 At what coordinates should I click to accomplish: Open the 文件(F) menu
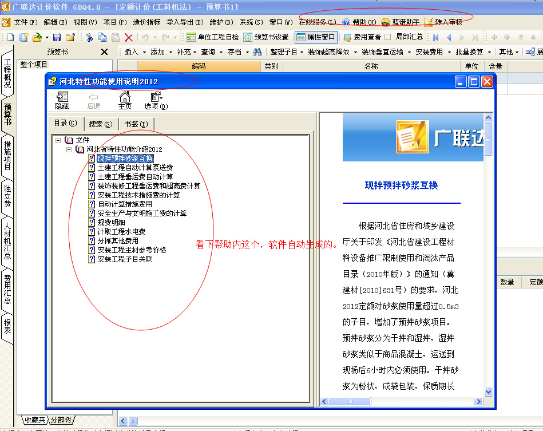pyautogui.click(x=26, y=22)
